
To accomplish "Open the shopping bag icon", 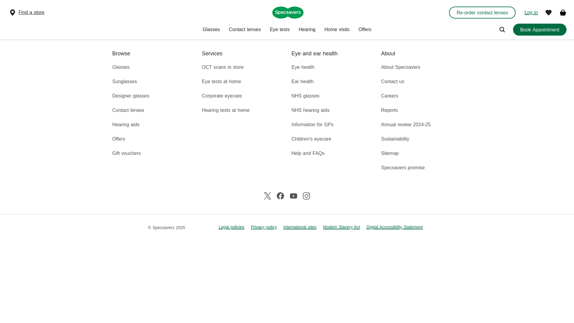I will pos(563,12).
